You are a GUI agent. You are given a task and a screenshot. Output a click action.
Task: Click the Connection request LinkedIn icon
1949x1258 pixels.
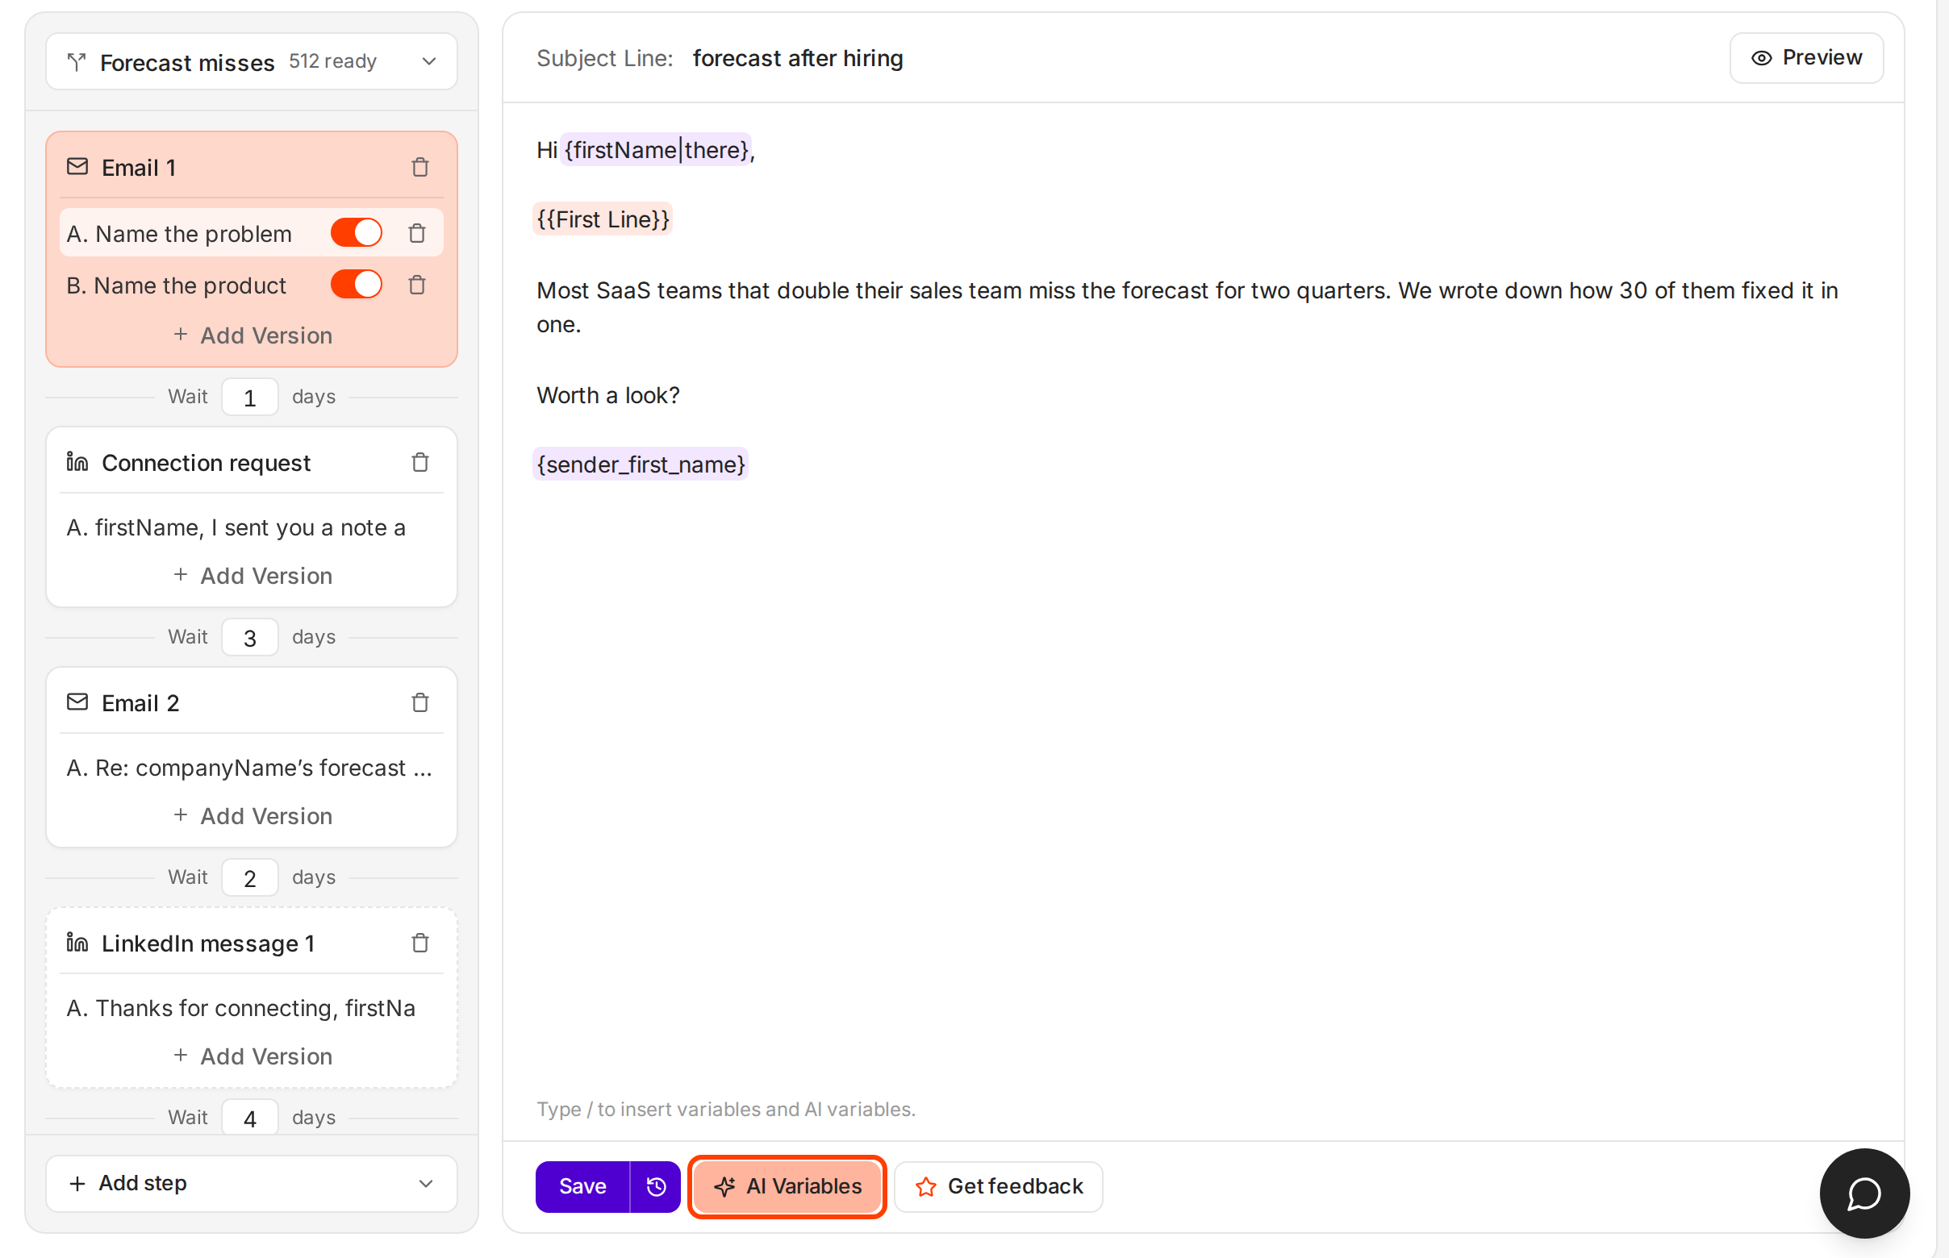click(x=77, y=462)
